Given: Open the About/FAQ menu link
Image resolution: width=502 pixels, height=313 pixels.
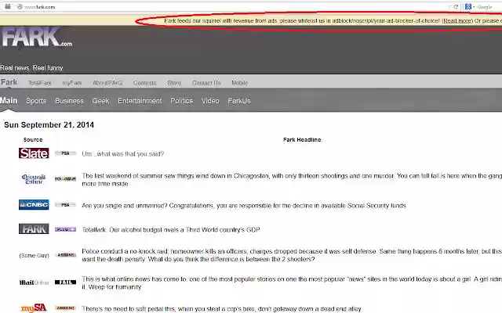Looking at the screenshot, I should (107, 83).
